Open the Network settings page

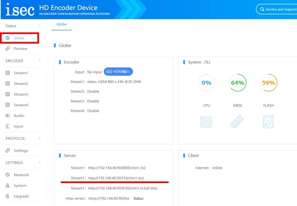[21, 175]
